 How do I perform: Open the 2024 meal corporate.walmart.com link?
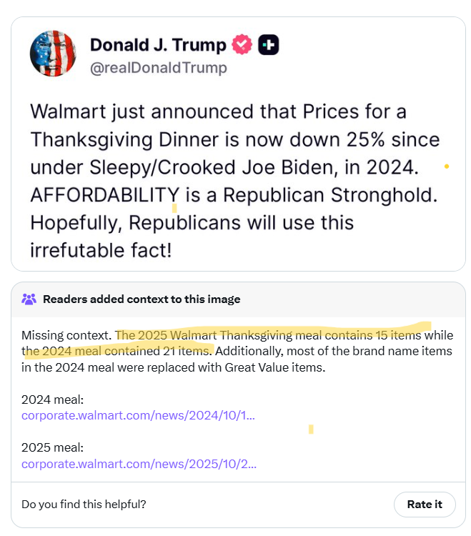[138, 416]
